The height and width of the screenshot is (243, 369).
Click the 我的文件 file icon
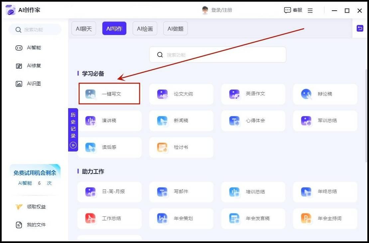click(x=19, y=225)
